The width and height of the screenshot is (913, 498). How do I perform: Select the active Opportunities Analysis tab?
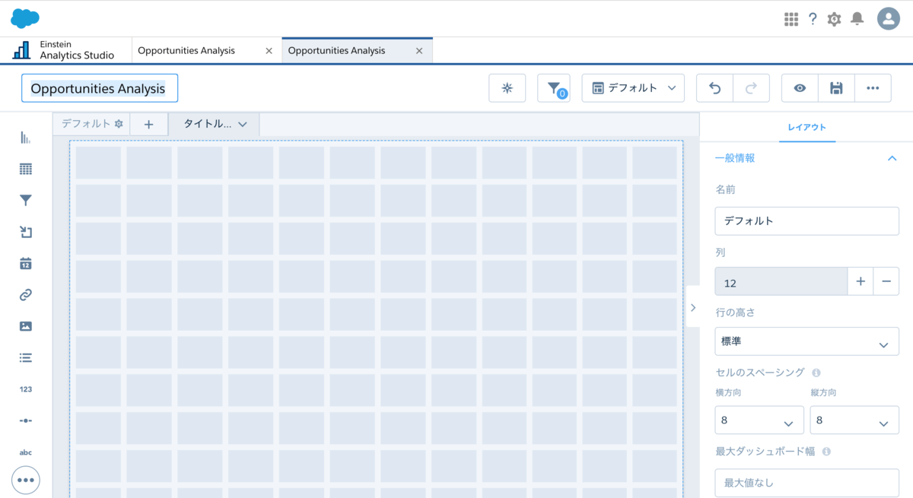pos(337,51)
